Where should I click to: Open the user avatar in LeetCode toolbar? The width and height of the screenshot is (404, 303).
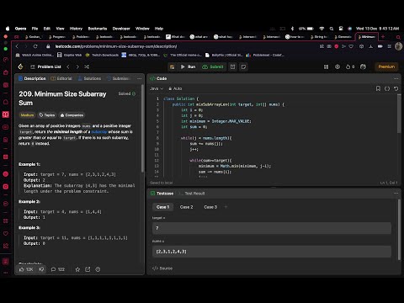click(x=363, y=66)
